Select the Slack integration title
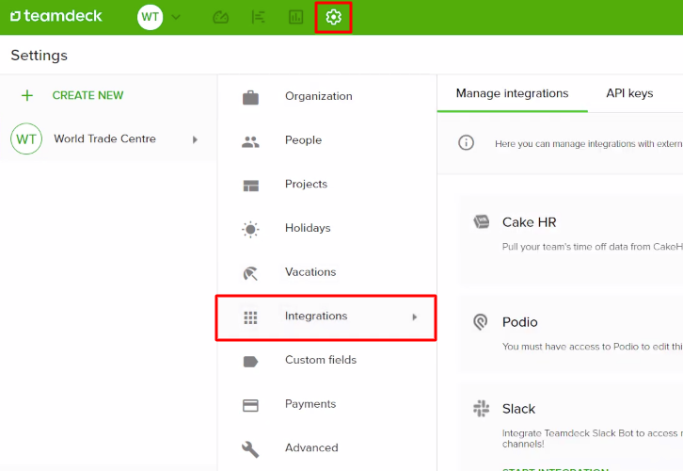This screenshot has height=471, width=683. click(518, 409)
